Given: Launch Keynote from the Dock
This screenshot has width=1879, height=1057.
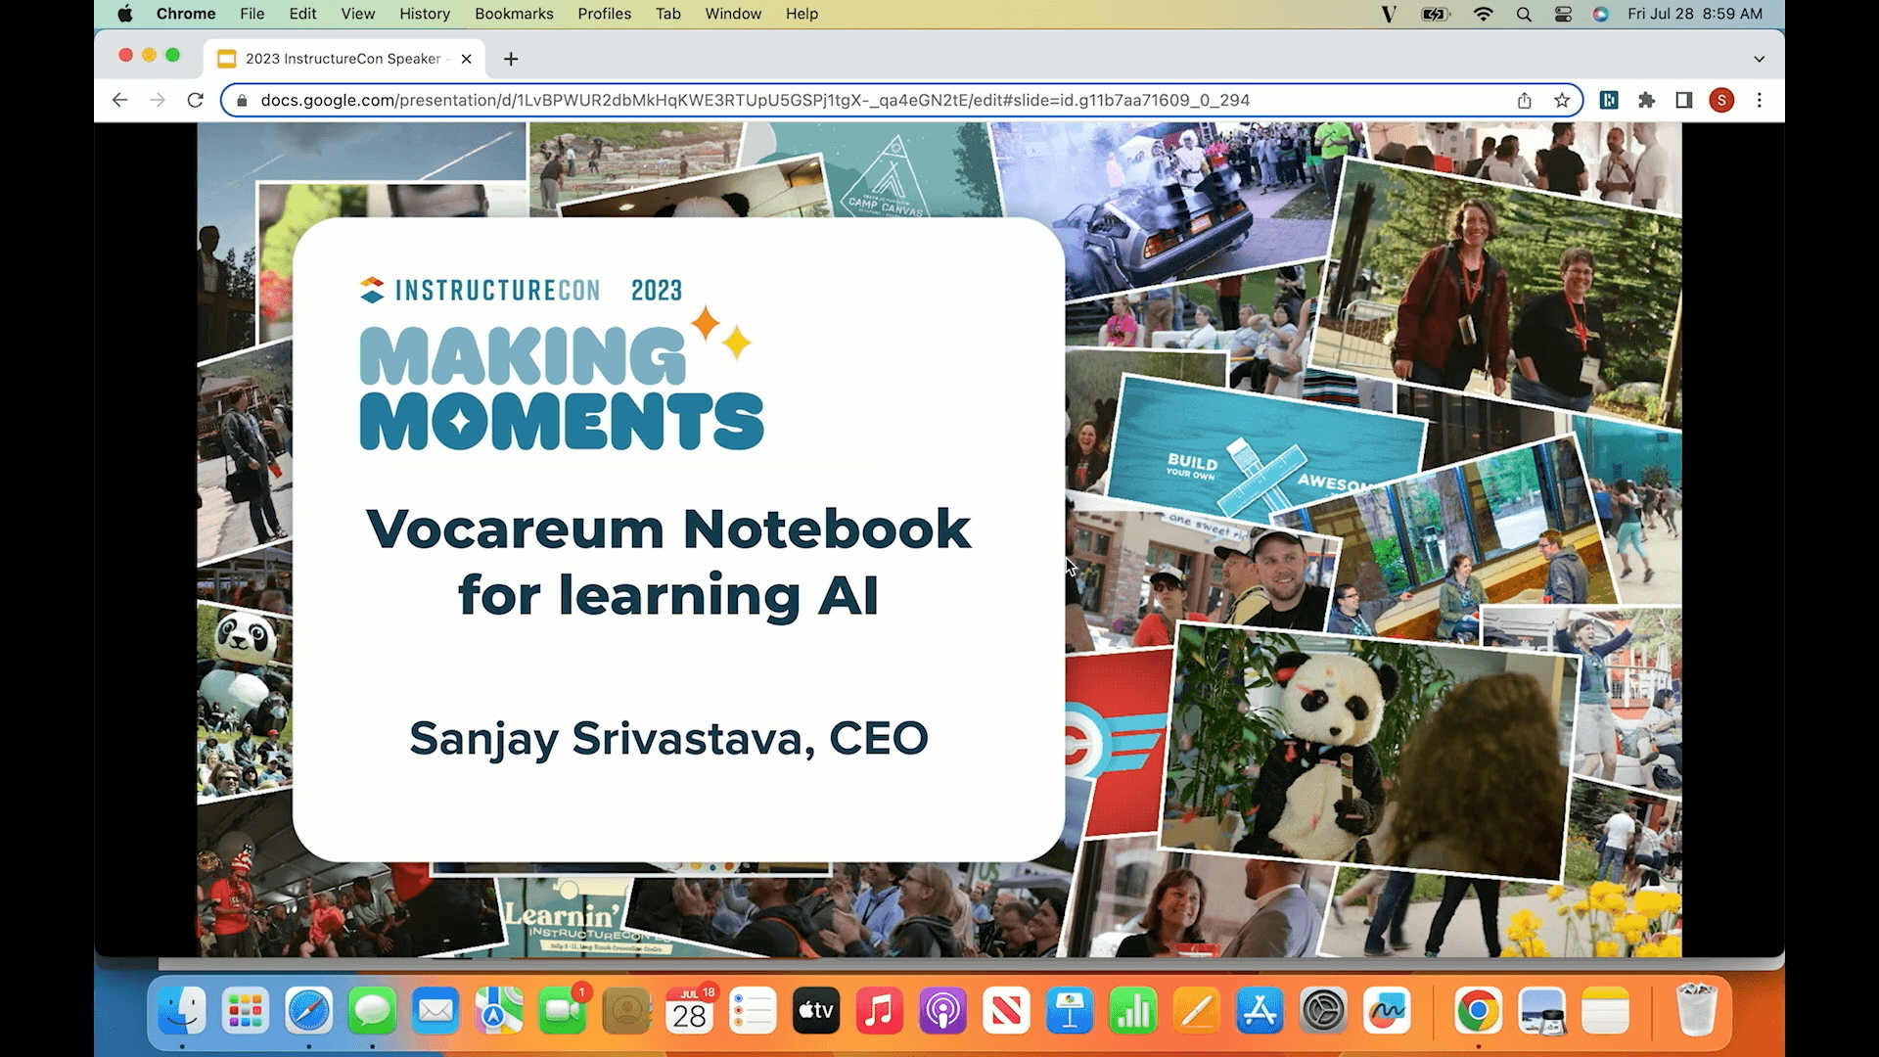Looking at the screenshot, I should [1069, 1010].
